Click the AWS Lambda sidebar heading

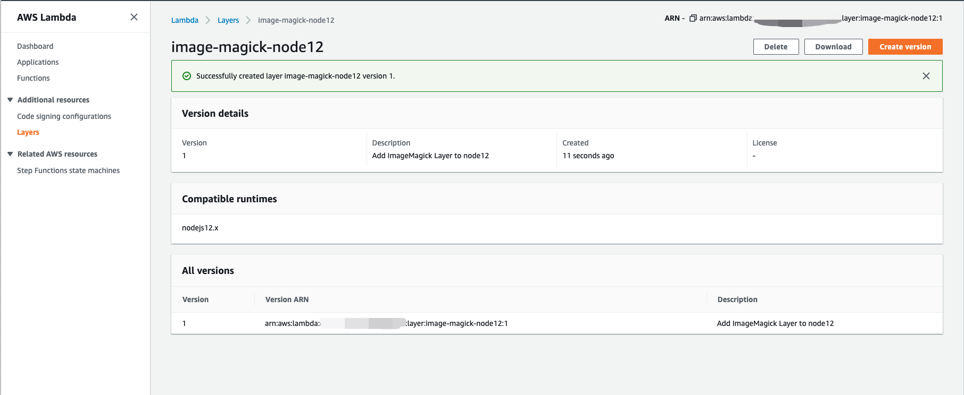point(46,17)
